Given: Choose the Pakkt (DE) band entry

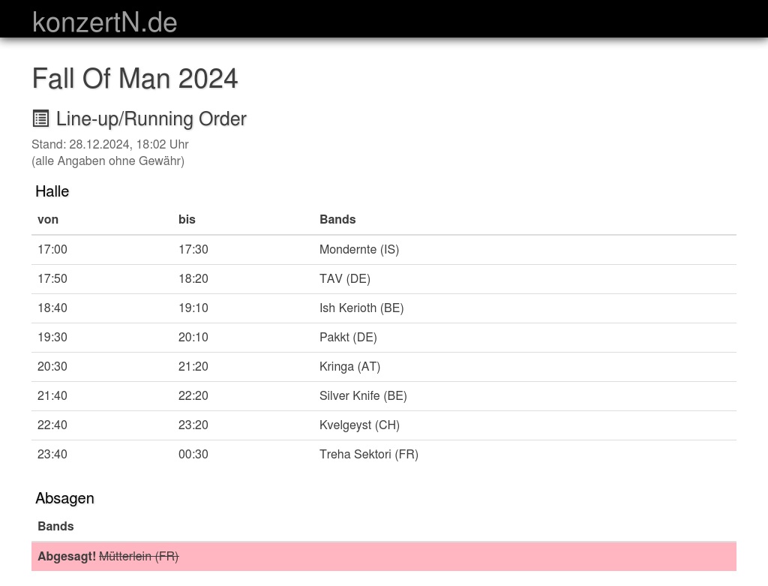Looking at the screenshot, I should click(x=348, y=337).
